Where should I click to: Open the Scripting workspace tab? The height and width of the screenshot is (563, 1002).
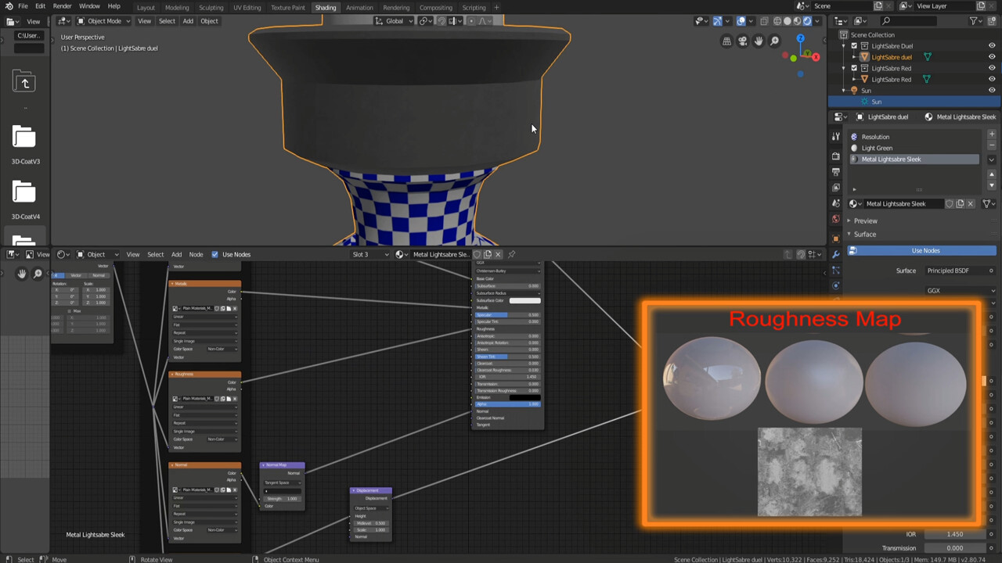472,7
